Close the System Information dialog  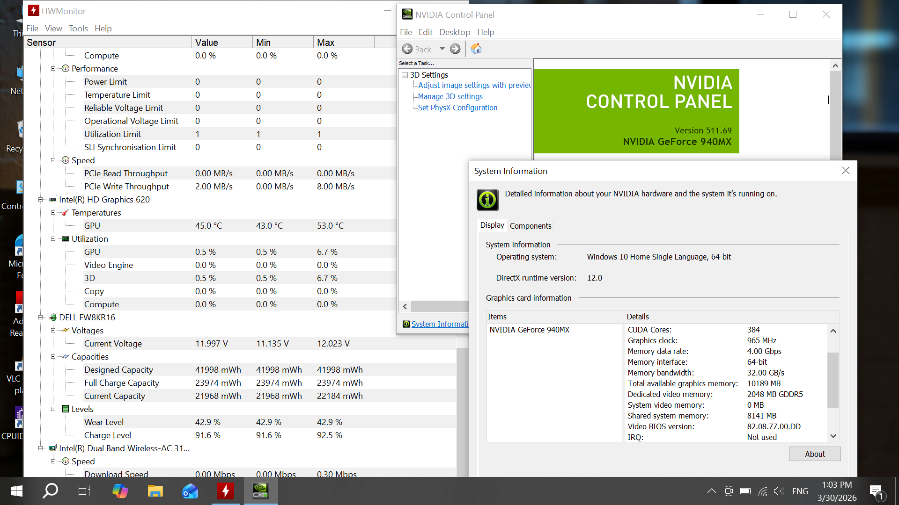tap(846, 171)
